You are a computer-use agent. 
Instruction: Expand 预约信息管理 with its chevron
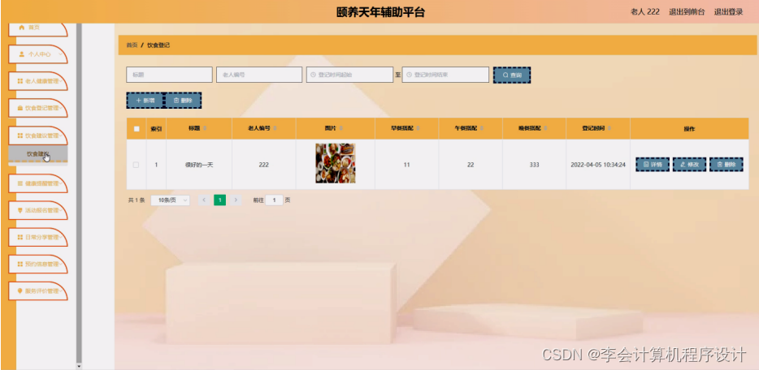click(60, 265)
